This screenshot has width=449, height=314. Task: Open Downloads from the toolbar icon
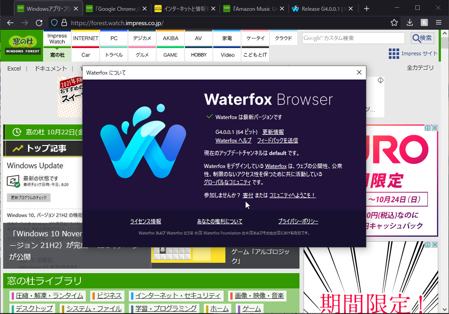point(409,22)
